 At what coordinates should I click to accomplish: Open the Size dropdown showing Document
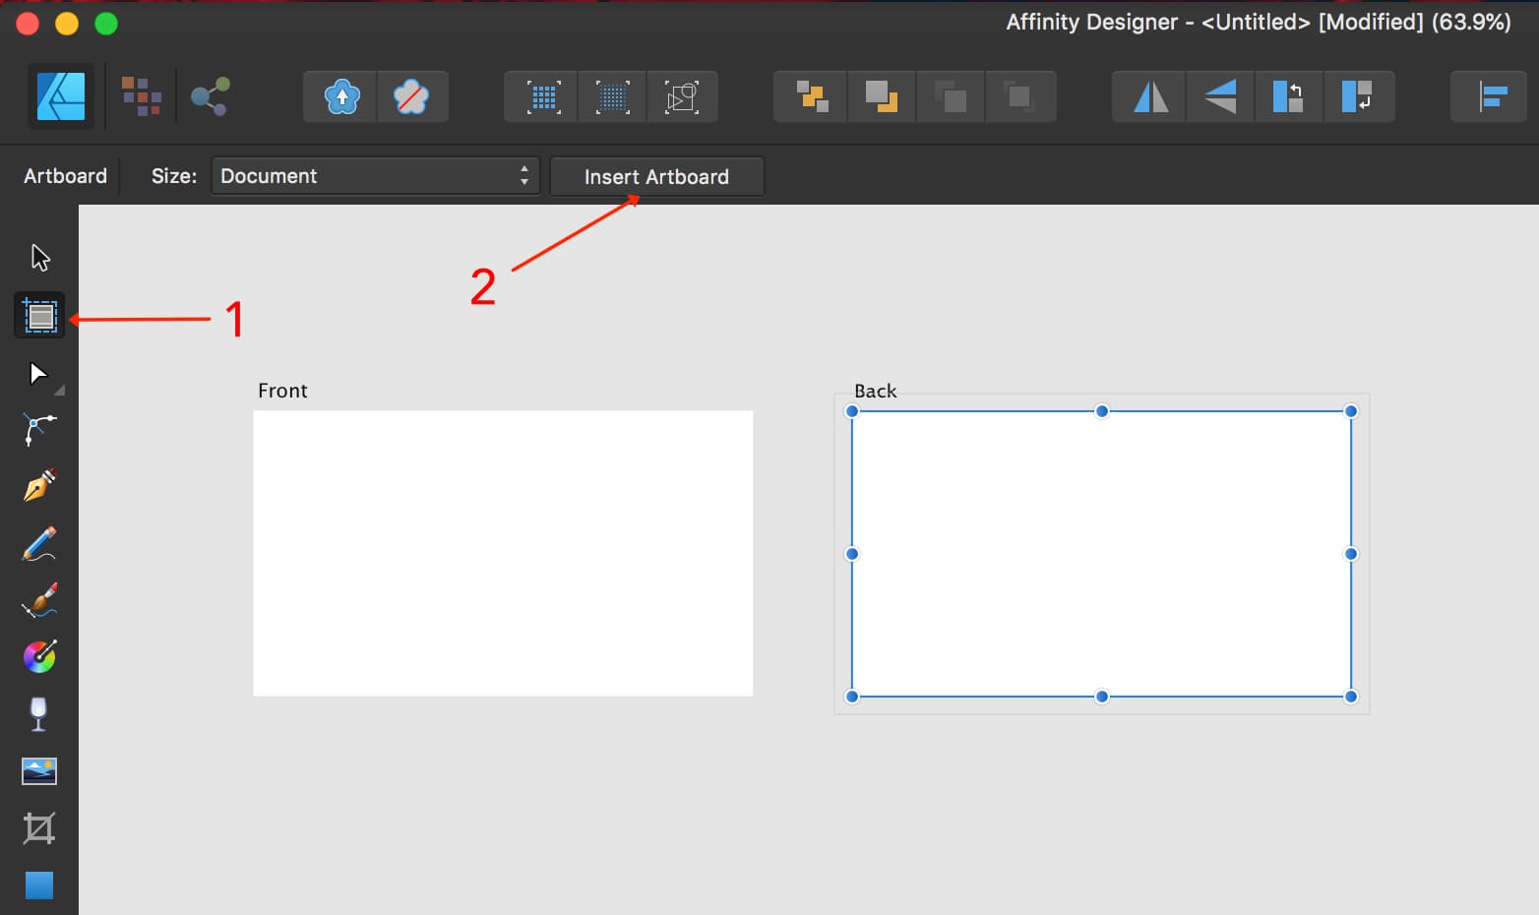[x=375, y=176]
